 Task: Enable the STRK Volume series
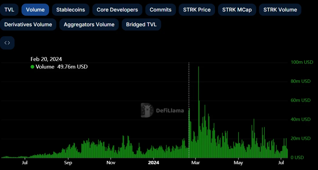pyautogui.click(x=280, y=10)
